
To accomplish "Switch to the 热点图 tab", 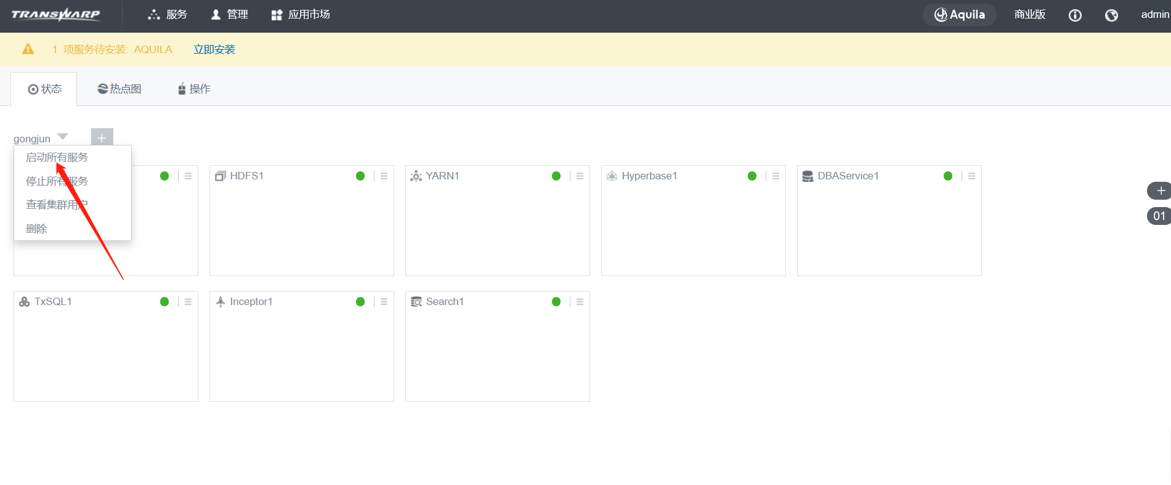I will (x=120, y=89).
